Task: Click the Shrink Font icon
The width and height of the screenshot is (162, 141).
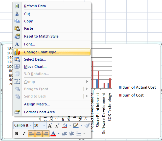Action: click(57, 126)
